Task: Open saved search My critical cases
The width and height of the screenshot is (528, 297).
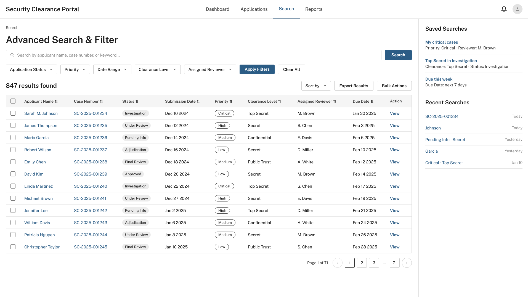Action: tap(441, 42)
